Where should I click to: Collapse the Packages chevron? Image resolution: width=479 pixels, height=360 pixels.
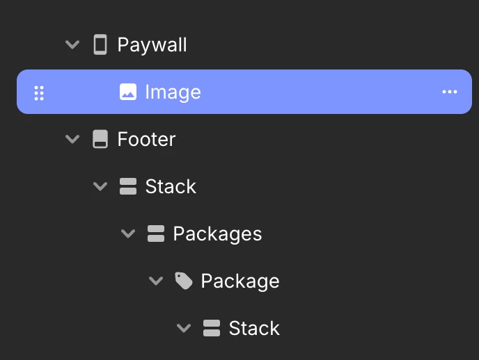pos(128,234)
